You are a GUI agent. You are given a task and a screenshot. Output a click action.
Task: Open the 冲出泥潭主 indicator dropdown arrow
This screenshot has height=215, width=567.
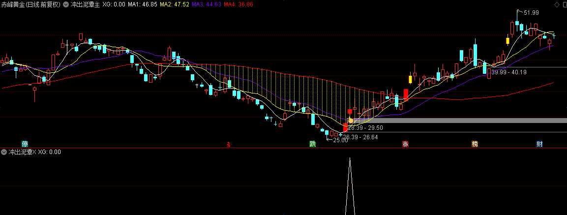[65, 5]
